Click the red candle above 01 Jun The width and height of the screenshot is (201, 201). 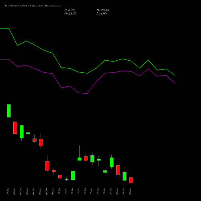click(15, 128)
